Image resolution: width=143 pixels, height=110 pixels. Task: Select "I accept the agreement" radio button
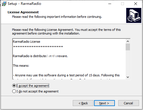(x=14, y=86)
